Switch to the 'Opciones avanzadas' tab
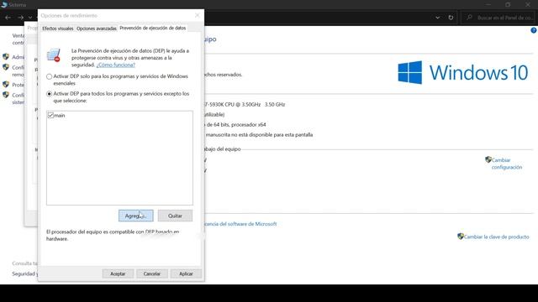The image size is (538, 302). pos(97,29)
